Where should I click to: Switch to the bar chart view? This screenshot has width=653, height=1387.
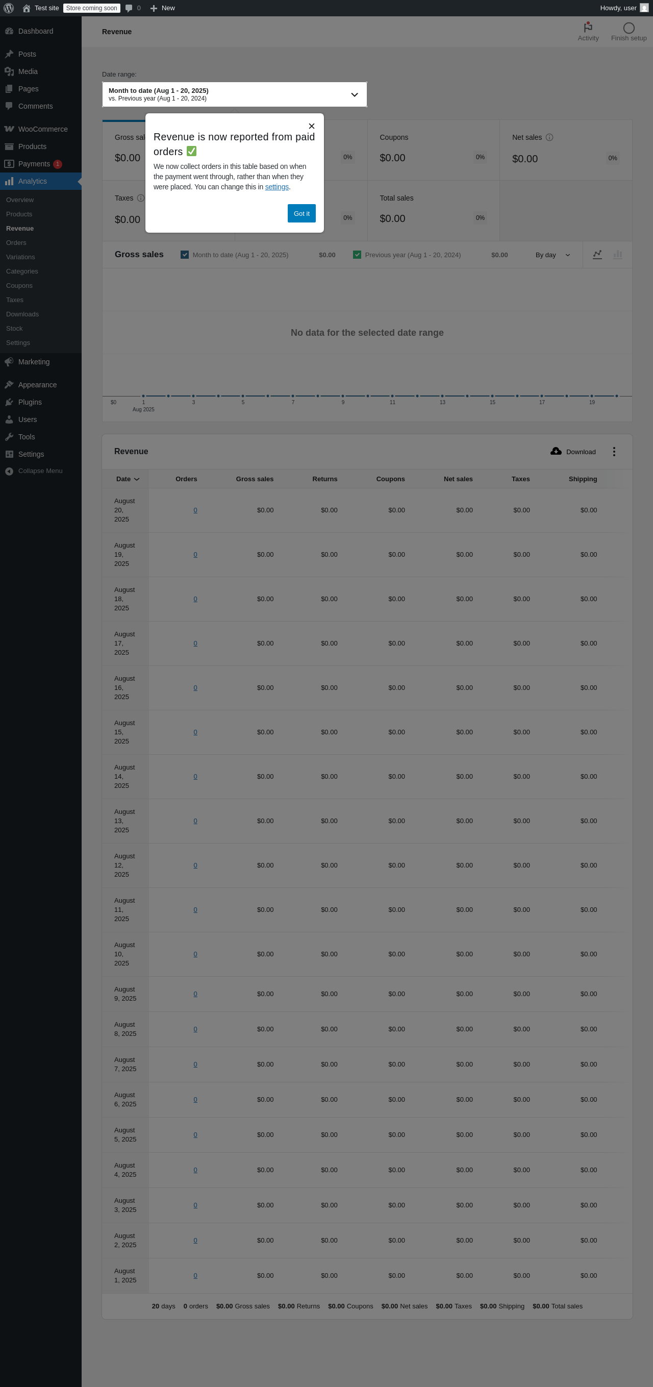pyautogui.click(x=617, y=255)
